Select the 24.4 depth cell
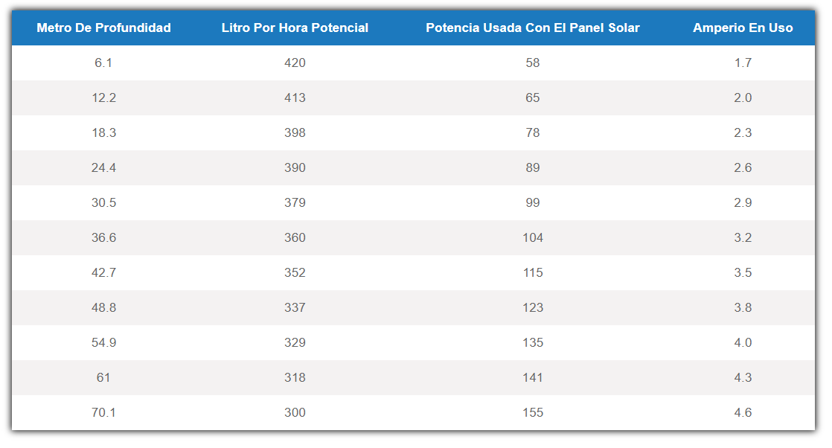Screen dimensions: 832x448 coord(103,167)
